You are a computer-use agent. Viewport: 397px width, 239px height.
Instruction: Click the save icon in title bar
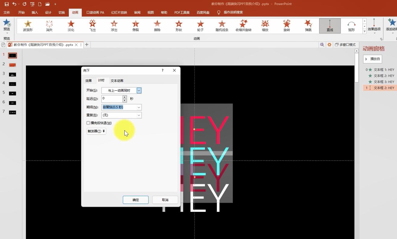[7, 4]
